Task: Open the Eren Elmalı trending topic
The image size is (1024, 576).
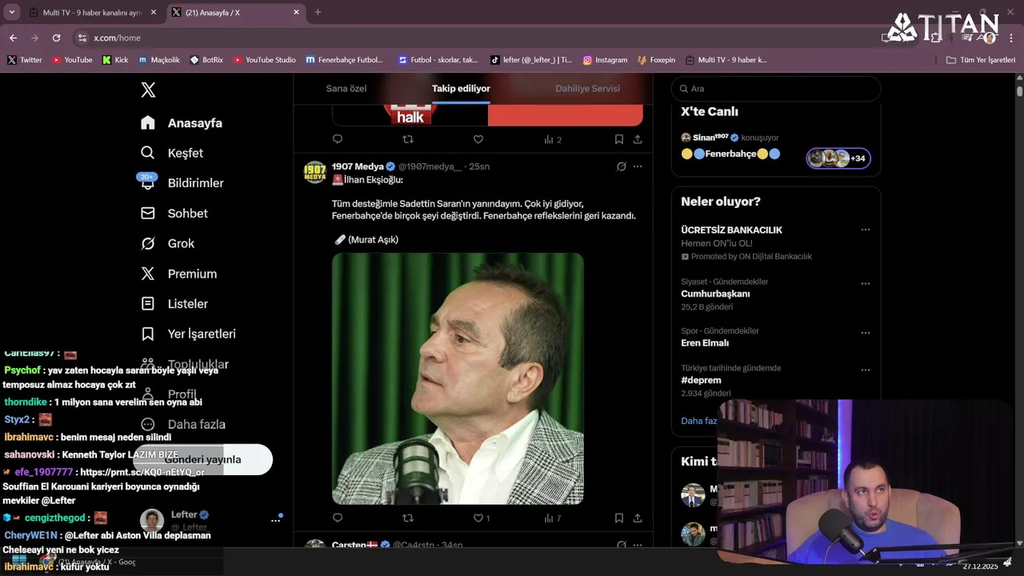Action: tap(705, 342)
